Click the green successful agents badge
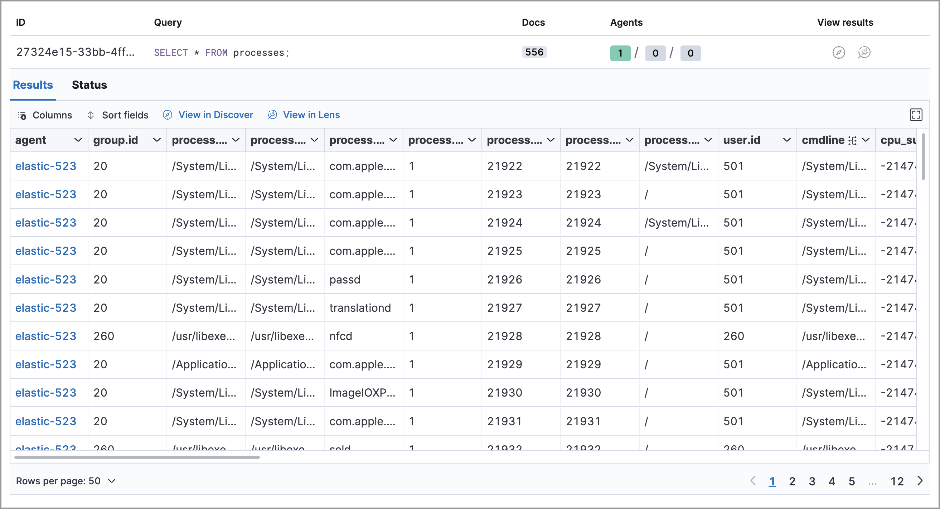940x509 pixels. click(x=620, y=53)
